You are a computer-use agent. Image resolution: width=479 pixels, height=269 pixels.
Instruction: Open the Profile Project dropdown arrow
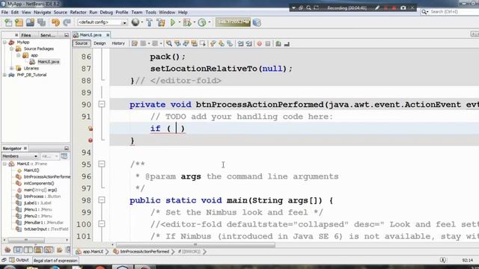[210, 22]
